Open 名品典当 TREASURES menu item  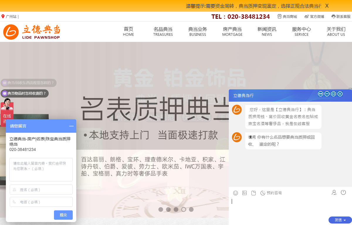click(x=163, y=32)
